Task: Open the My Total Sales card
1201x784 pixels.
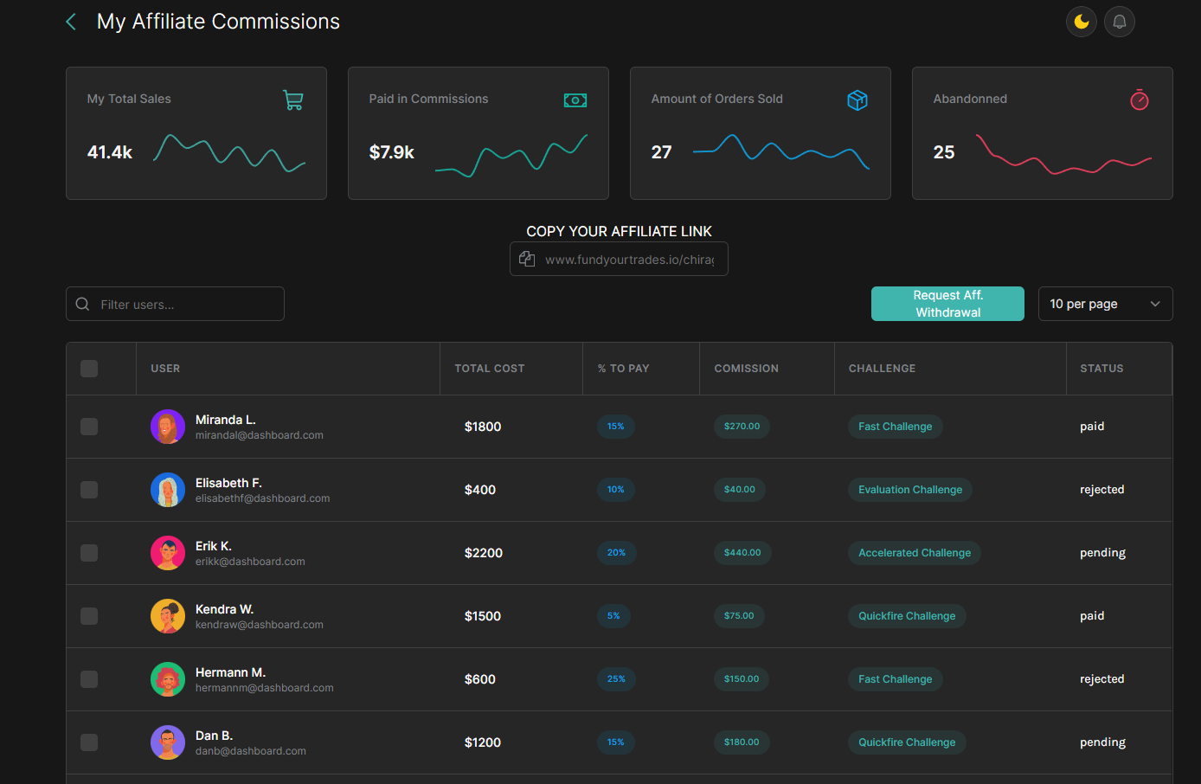Action: click(x=196, y=133)
